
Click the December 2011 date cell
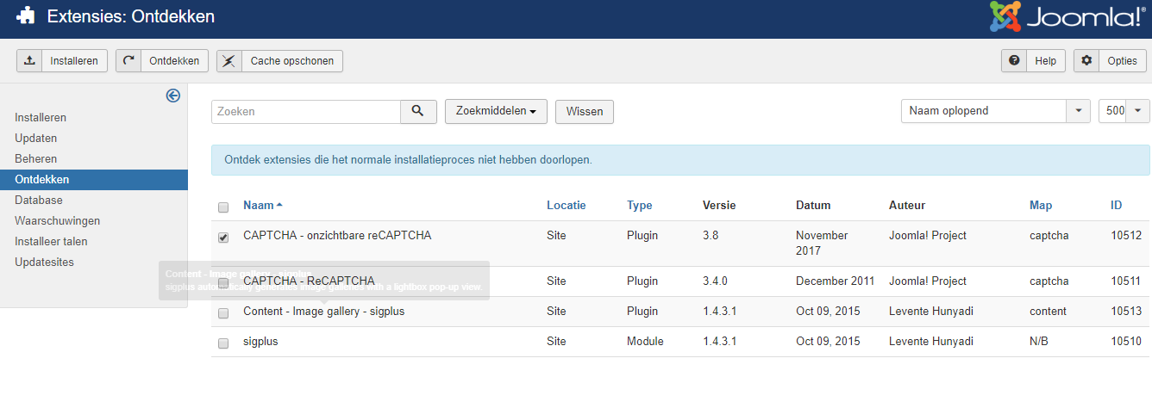pyautogui.click(x=836, y=281)
